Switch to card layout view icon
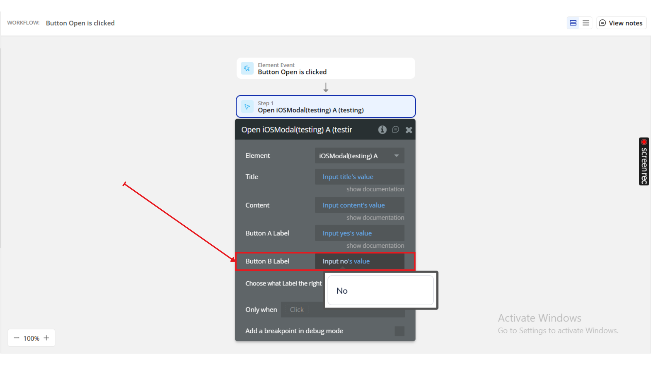Image resolution: width=653 pixels, height=367 pixels. [x=573, y=23]
